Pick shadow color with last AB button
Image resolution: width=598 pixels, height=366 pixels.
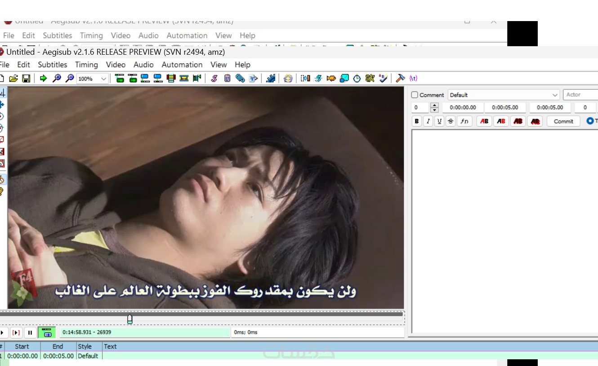535,121
